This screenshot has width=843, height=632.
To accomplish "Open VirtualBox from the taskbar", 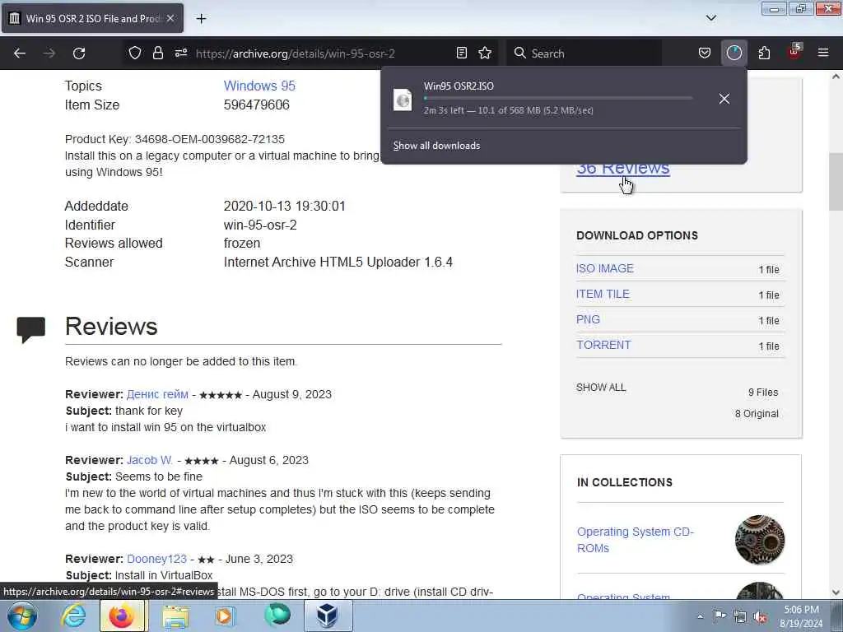I will click(x=328, y=616).
